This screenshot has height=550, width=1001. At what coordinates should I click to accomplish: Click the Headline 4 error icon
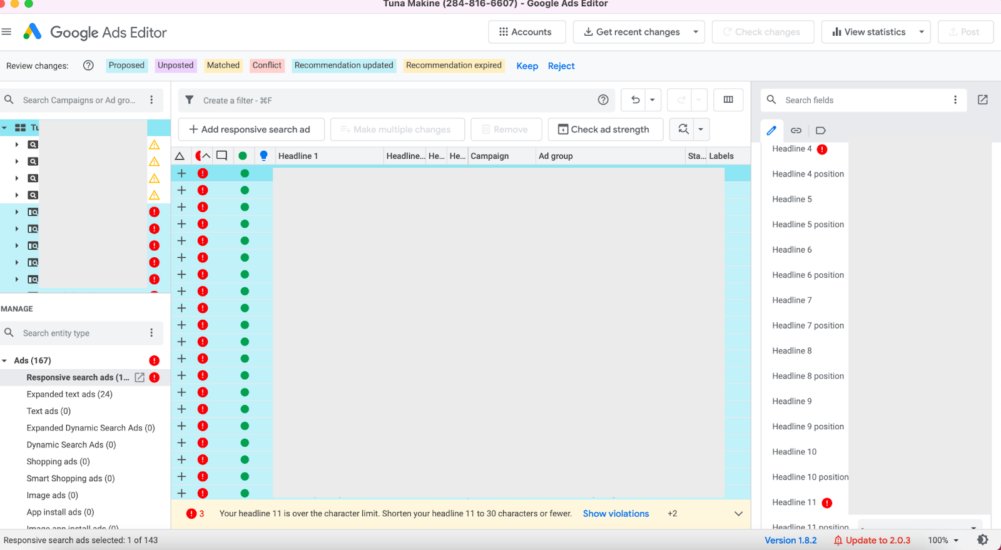(x=822, y=149)
